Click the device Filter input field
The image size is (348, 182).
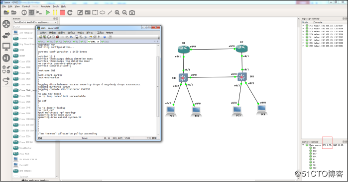tap(24, 27)
